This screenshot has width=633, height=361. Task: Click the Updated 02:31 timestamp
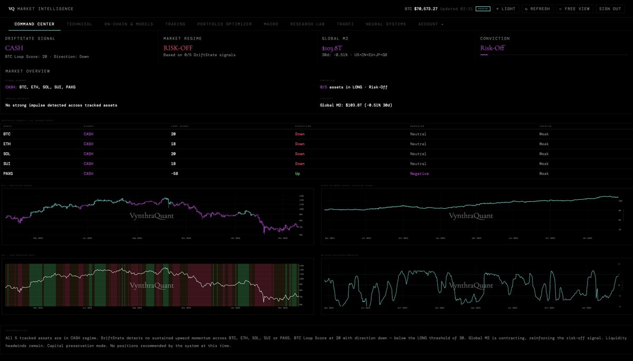(x=456, y=8)
